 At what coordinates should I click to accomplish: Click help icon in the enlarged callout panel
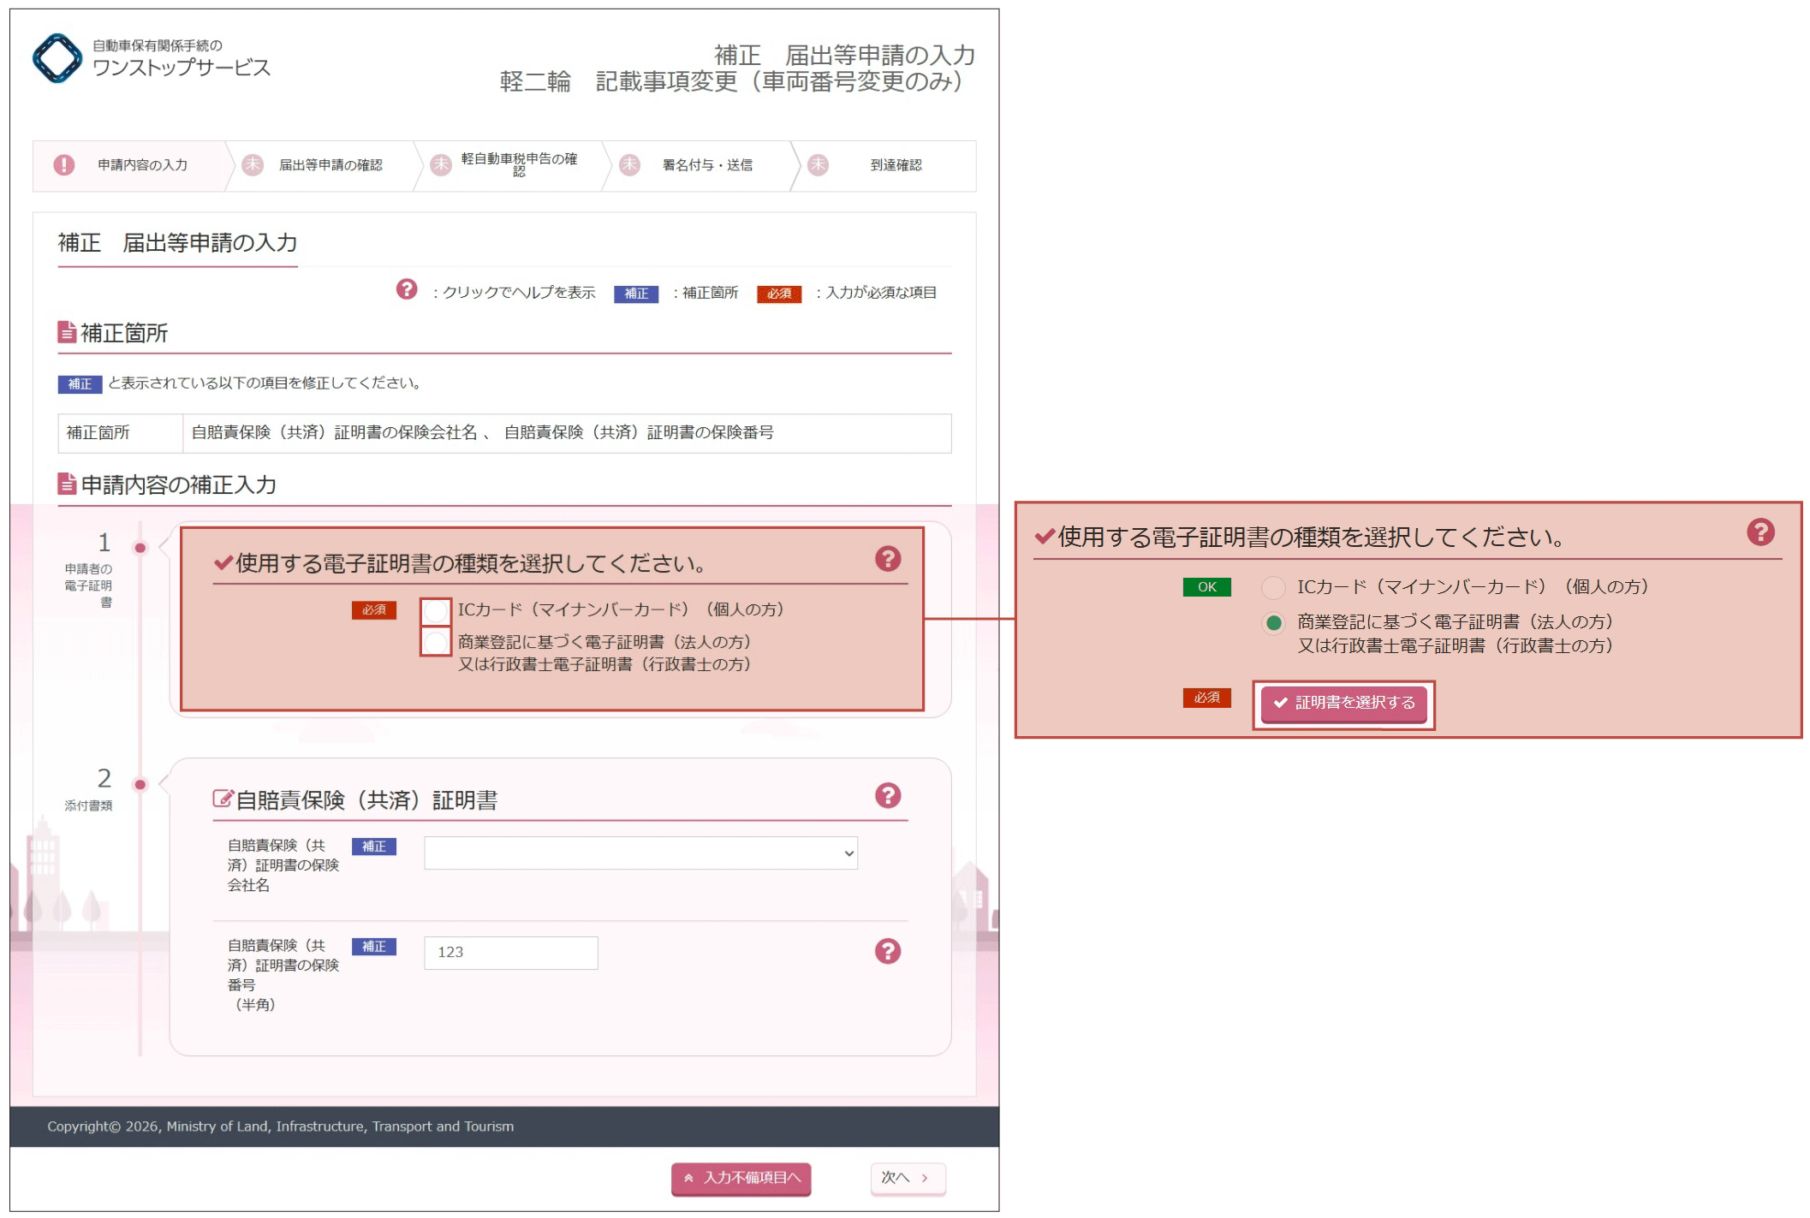tap(1760, 532)
